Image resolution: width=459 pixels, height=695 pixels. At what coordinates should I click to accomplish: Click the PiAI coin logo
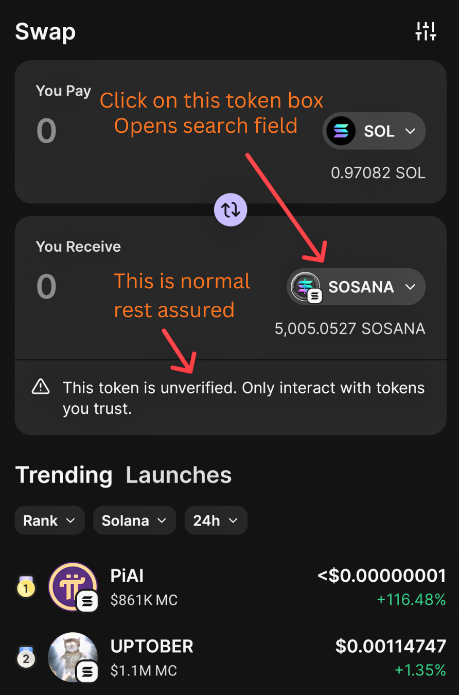tap(73, 587)
